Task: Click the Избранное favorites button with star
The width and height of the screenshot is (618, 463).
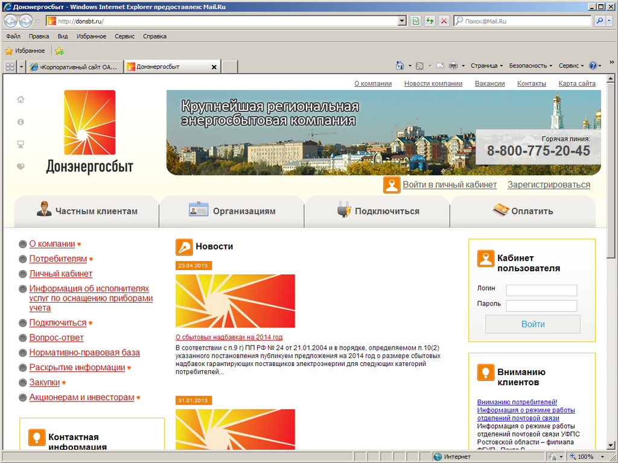Action: (x=25, y=51)
